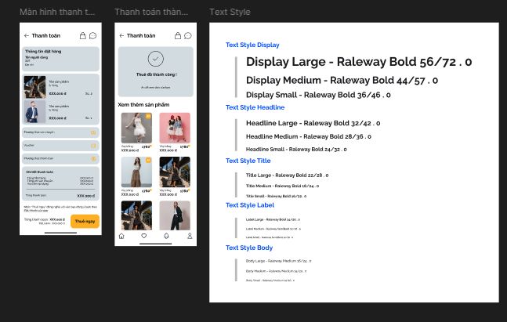Image resolution: width=507 pixels, height=322 pixels.
Task: Select 'Title Large - Raleway Bold 22/28' text
Action: 287,175
